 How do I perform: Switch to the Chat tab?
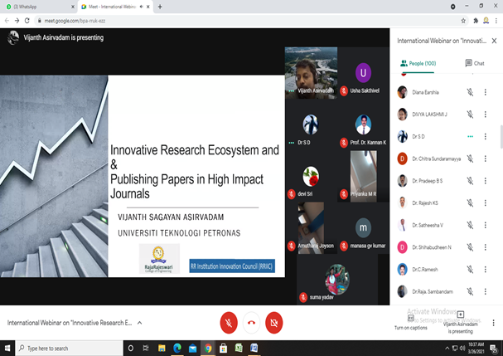[x=475, y=63]
